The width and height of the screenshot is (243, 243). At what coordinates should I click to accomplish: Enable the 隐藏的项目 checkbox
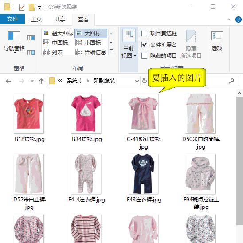(x=144, y=55)
